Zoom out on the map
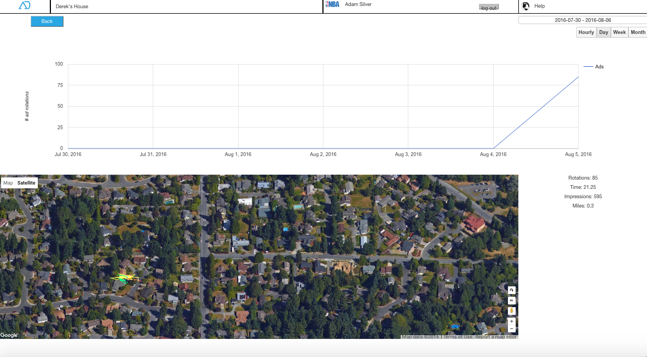The image size is (647, 357). click(x=511, y=329)
